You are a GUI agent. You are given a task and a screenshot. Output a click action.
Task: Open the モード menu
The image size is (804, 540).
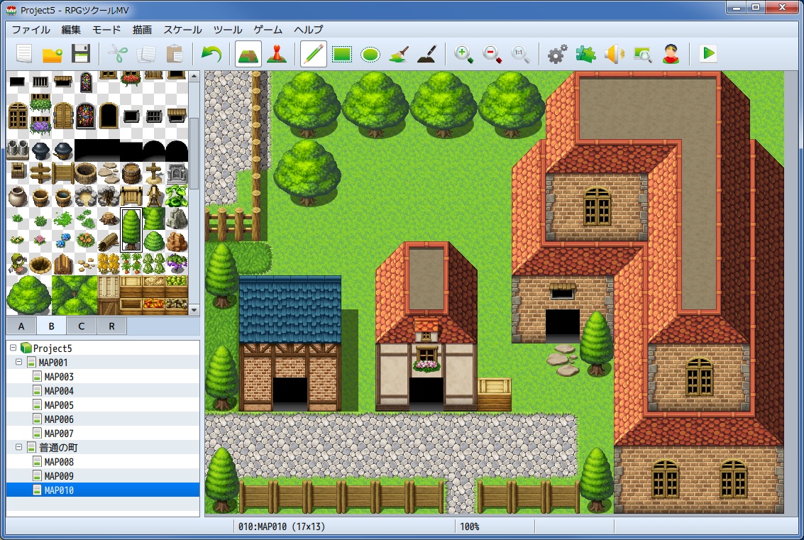pyautogui.click(x=106, y=30)
